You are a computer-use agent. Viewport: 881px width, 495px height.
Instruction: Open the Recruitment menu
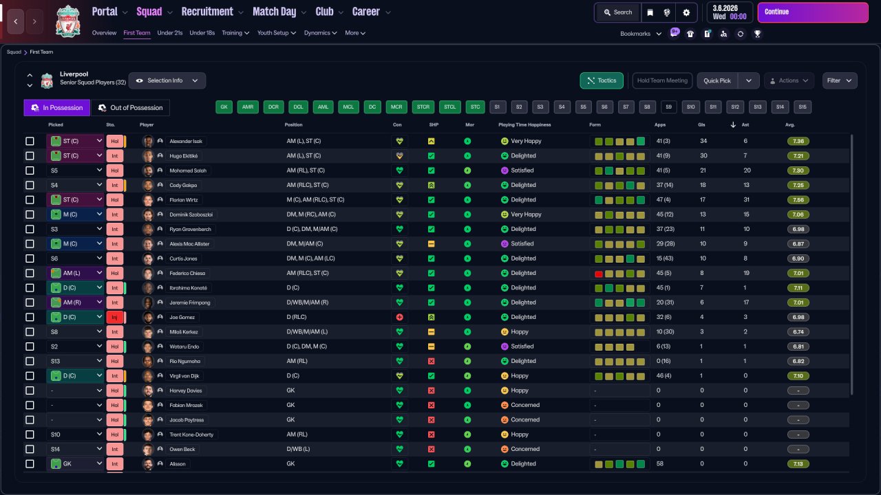pos(212,12)
